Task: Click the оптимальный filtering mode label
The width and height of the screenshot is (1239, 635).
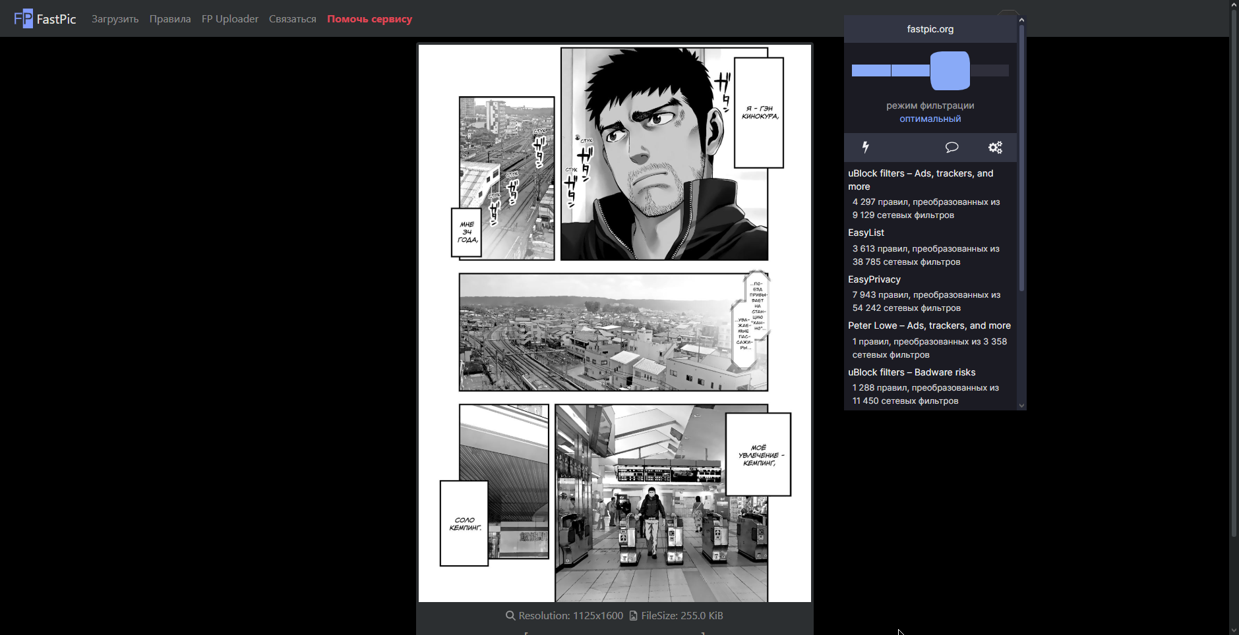Action: pyautogui.click(x=930, y=119)
